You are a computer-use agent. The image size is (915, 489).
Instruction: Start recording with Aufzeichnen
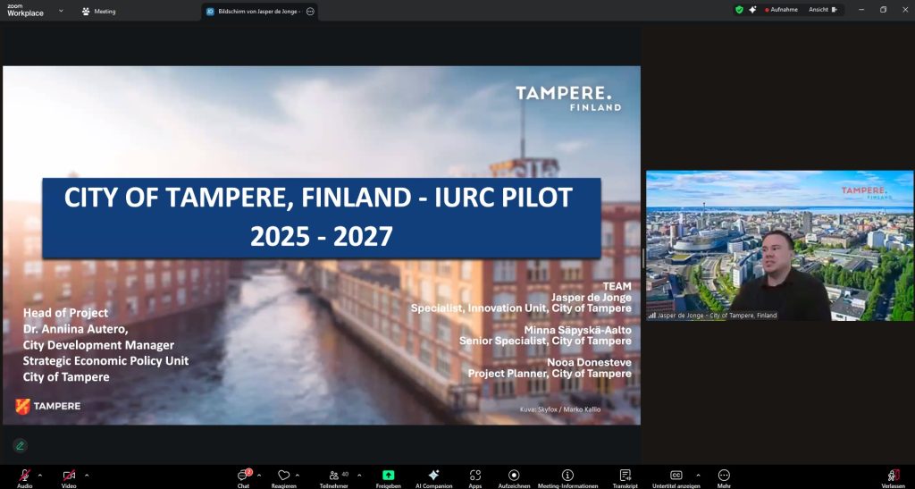point(514,476)
